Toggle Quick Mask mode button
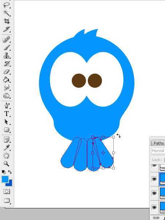Viewport: 165px width, 220px height. [x=7, y=192]
